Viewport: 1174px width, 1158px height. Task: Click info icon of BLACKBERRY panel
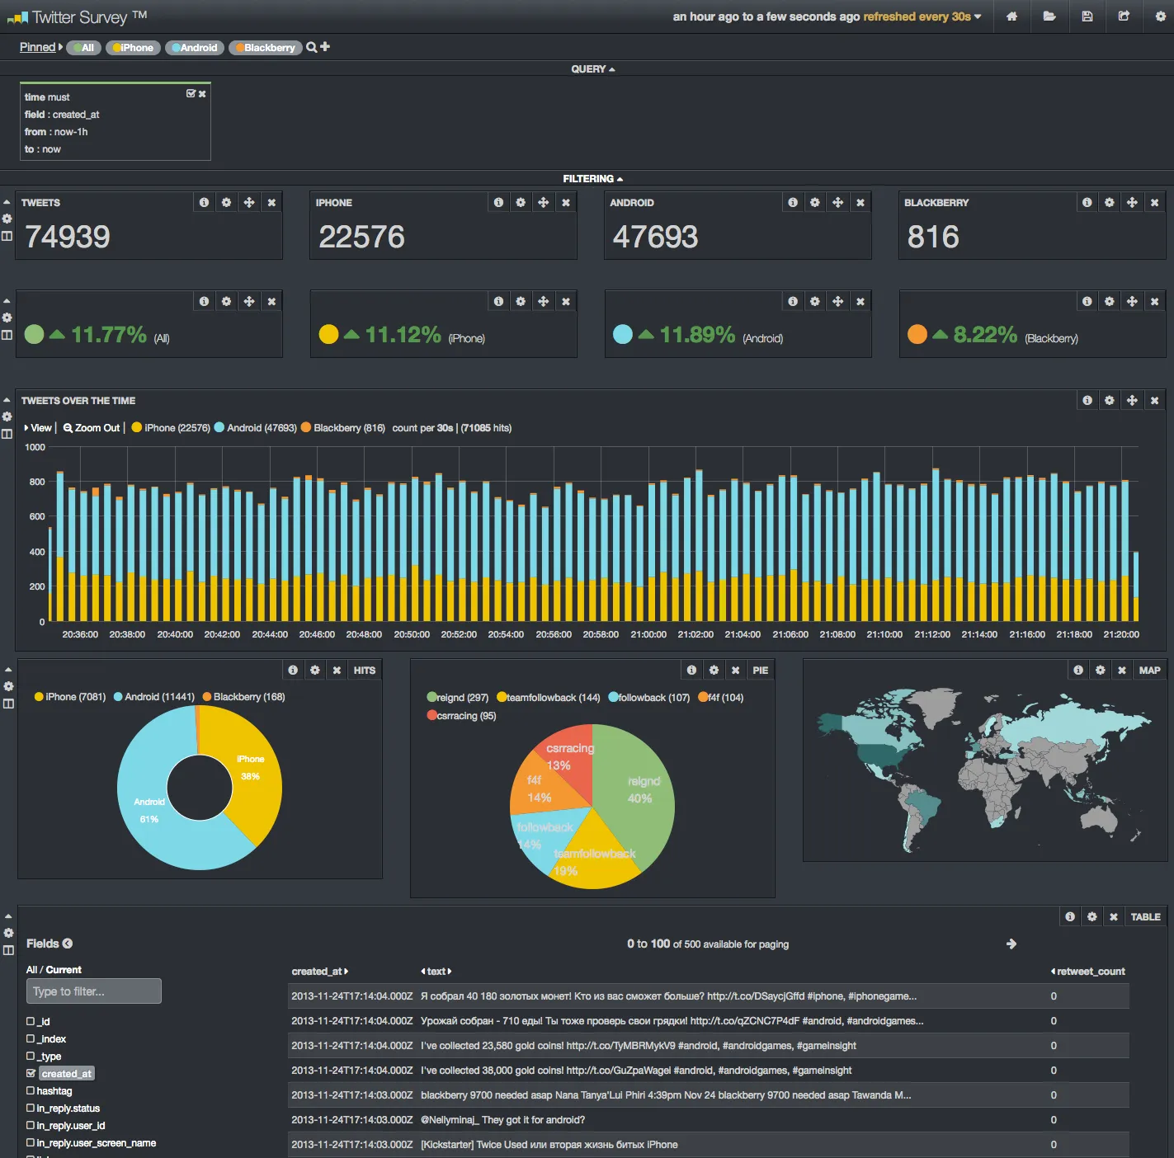pyautogui.click(x=1087, y=202)
